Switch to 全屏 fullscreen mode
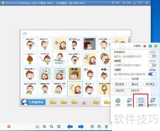The image size is (160, 131). point(127,3)
